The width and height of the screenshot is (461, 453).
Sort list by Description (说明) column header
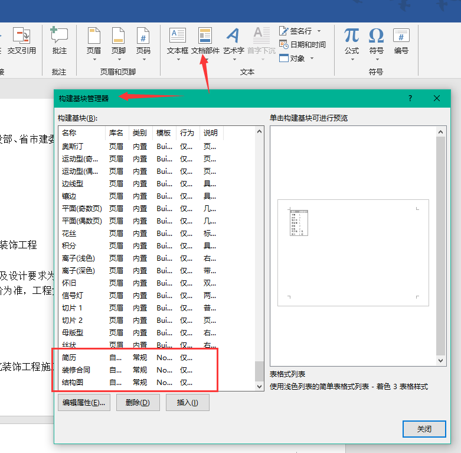click(212, 133)
